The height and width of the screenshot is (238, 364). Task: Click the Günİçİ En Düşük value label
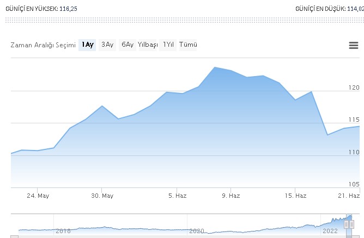point(320,9)
